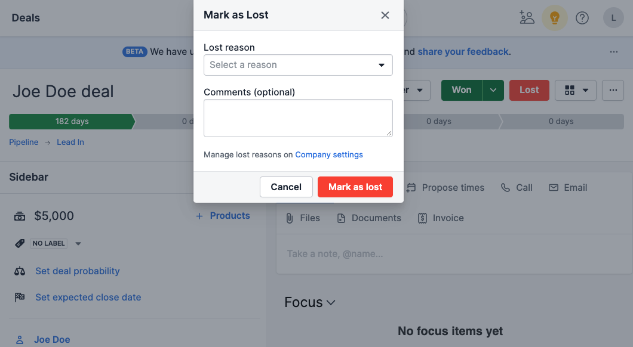Open the Files tab
633x347 pixels.
coord(303,218)
